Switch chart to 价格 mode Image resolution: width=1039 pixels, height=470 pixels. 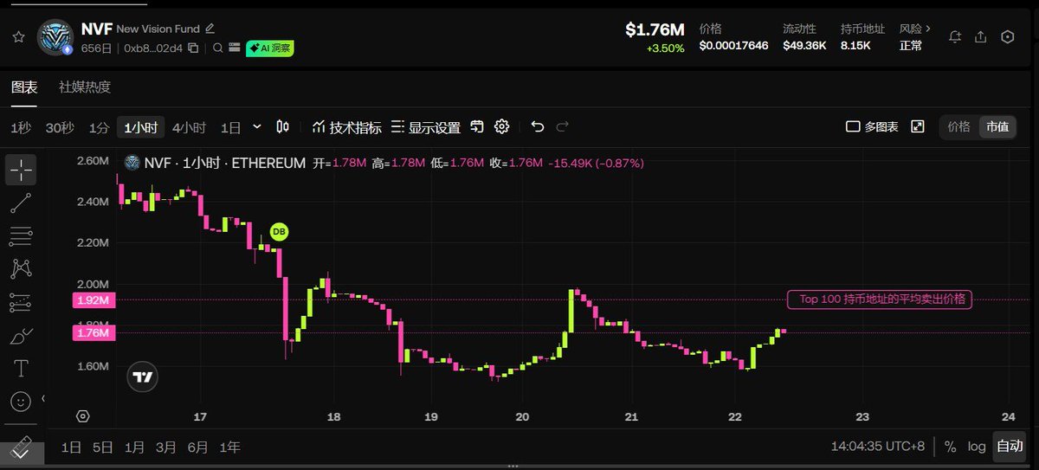[x=958, y=127]
